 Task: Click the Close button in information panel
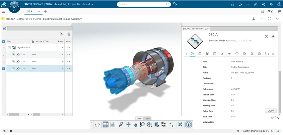[271, 111]
